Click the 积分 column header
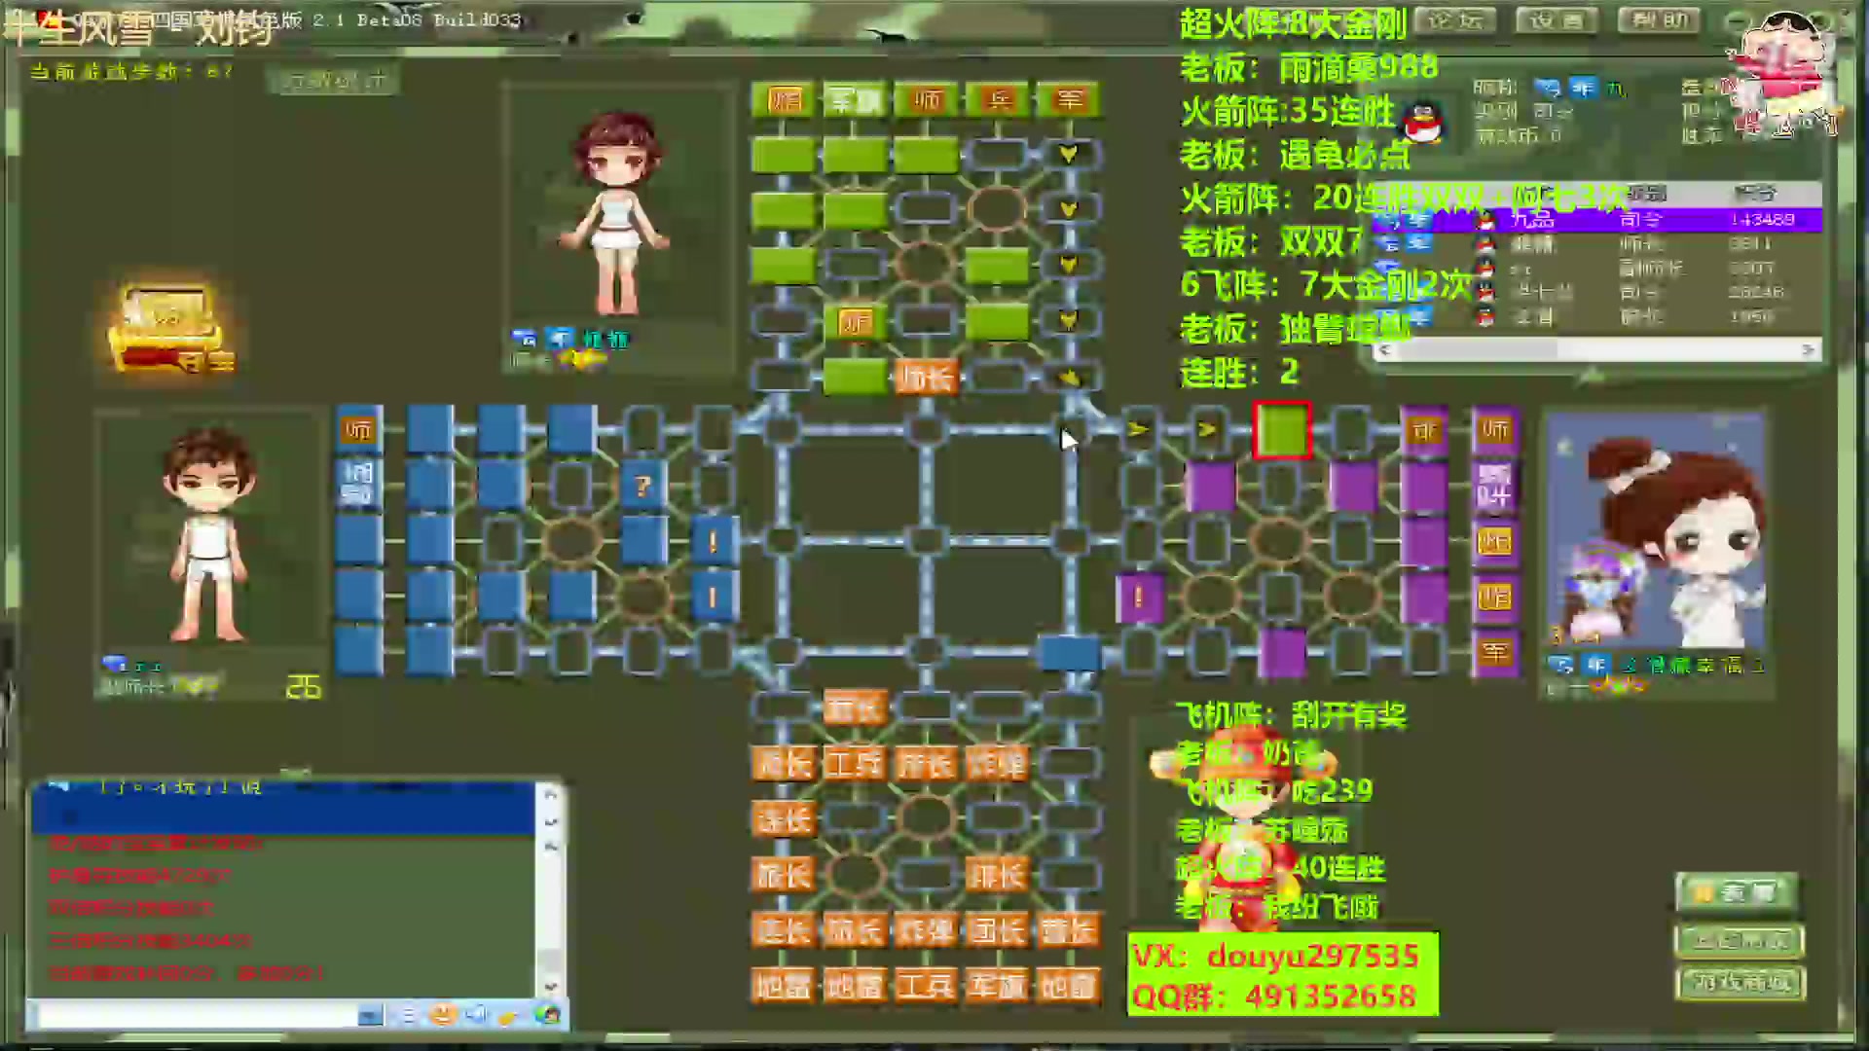 pyautogui.click(x=1755, y=194)
